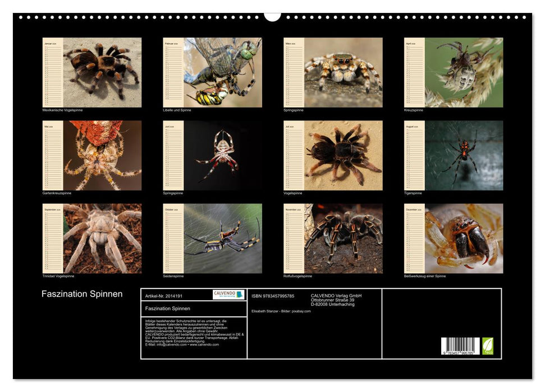Click the CALVENDO Verlag GmbH address
Viewport: 545px width, 392px height.
[336, 300]
